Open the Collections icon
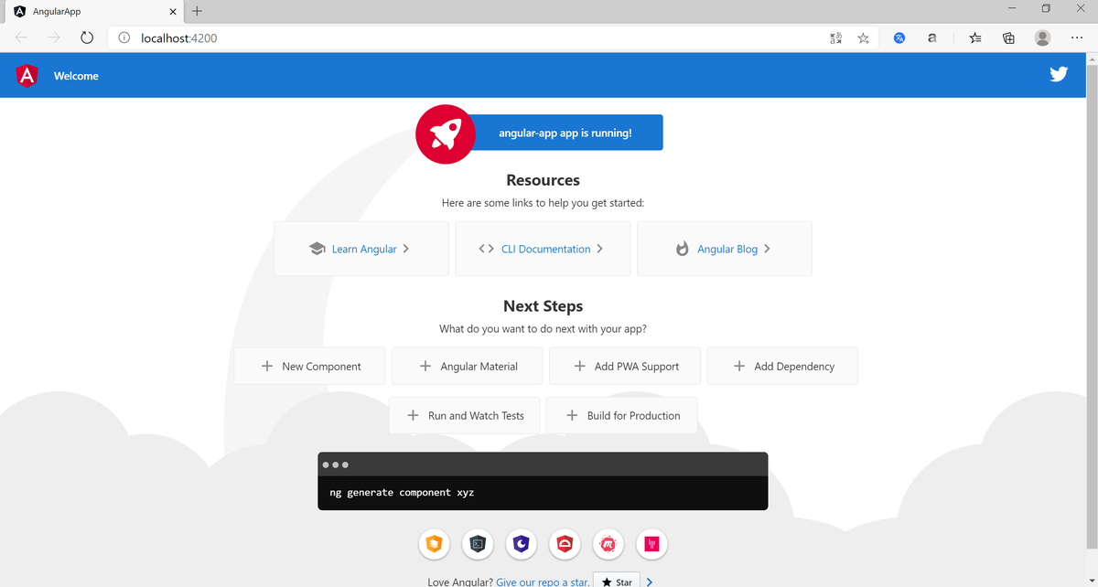 pyautogui.click(x=1008, y=38)
